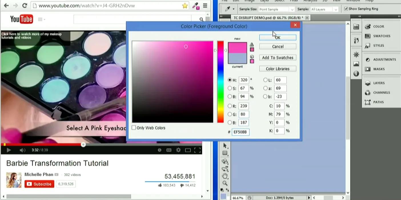The image size is (401, 200).
Task: Bookmark page with the star icon
Action: (185, 5)
